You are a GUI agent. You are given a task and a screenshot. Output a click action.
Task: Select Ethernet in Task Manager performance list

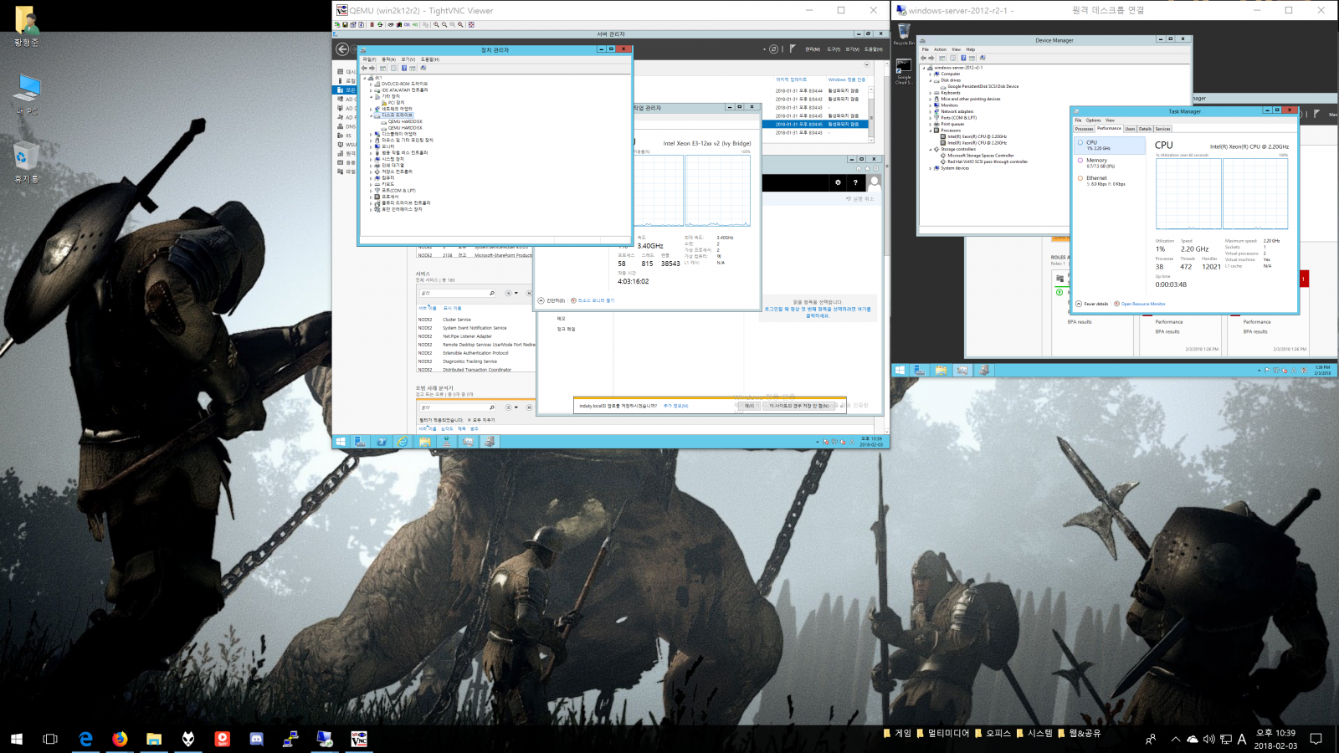[x=1096, y=178]
